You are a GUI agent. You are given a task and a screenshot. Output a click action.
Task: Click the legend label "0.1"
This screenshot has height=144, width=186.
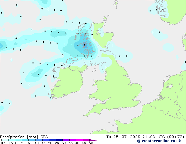coord(3,143)
